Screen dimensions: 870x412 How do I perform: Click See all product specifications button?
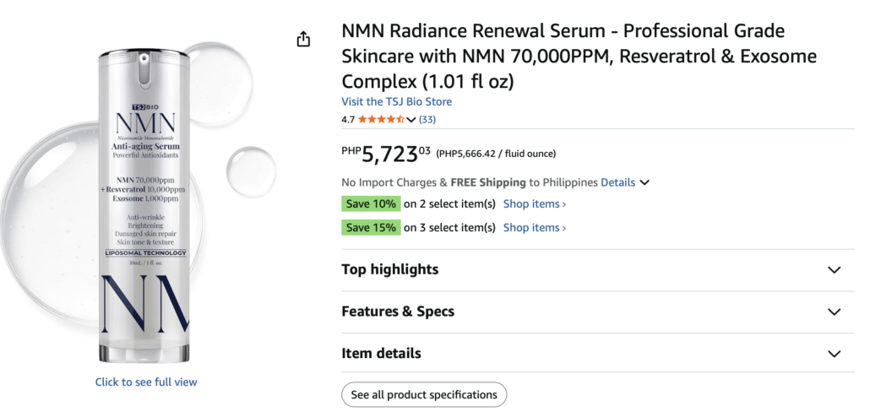coord(424,395)
